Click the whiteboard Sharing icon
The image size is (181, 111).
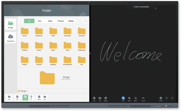click(106, 99)
